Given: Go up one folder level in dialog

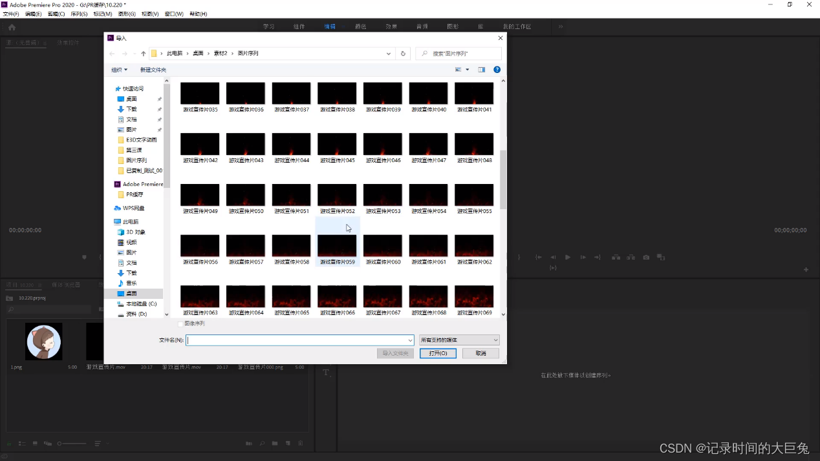Looking at the screenshot, I should click(x=143, y=54).
